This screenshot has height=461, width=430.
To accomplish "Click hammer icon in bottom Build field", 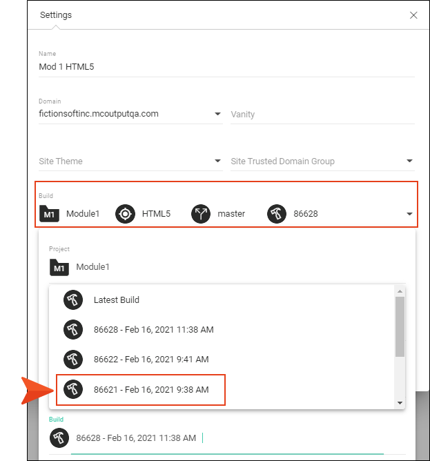I will (x=59, y=438).
